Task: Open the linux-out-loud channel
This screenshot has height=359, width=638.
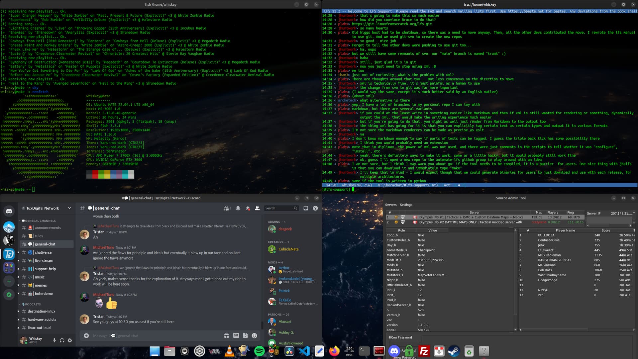Action: click(46, 328)
